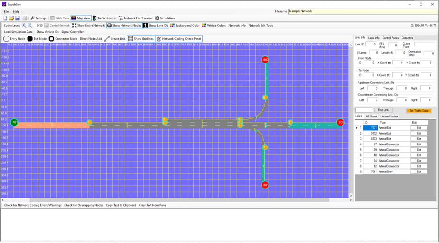Toggle Show Network Nodes

coord(124,26)
